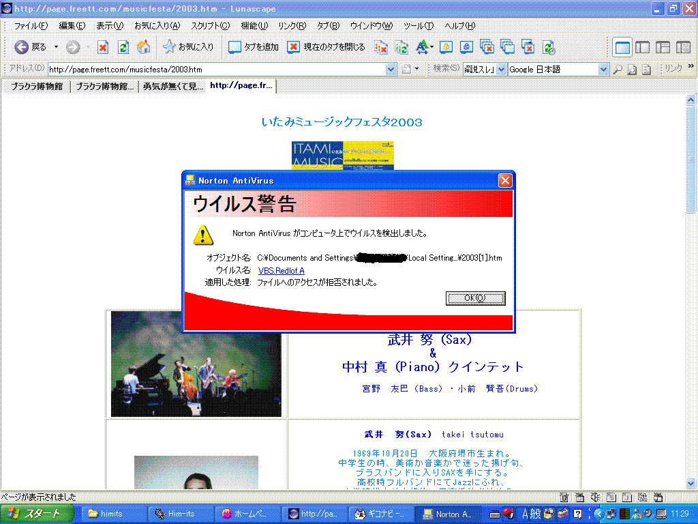Reload the page with the green refresh icon
This screenshot has width=698, height=524.
123,47
